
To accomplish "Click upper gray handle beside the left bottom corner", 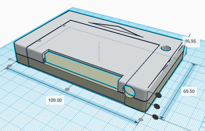I will point(10,59).
